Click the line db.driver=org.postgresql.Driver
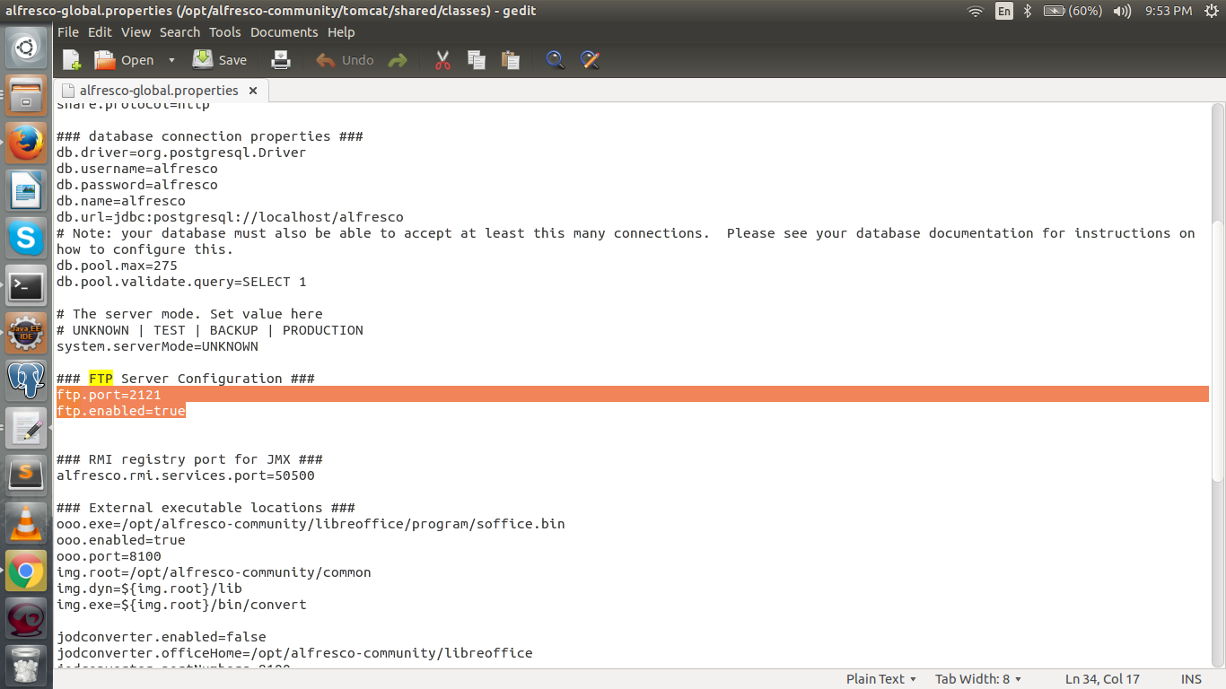Screen dimensions: 1226x689 point(181,153)
